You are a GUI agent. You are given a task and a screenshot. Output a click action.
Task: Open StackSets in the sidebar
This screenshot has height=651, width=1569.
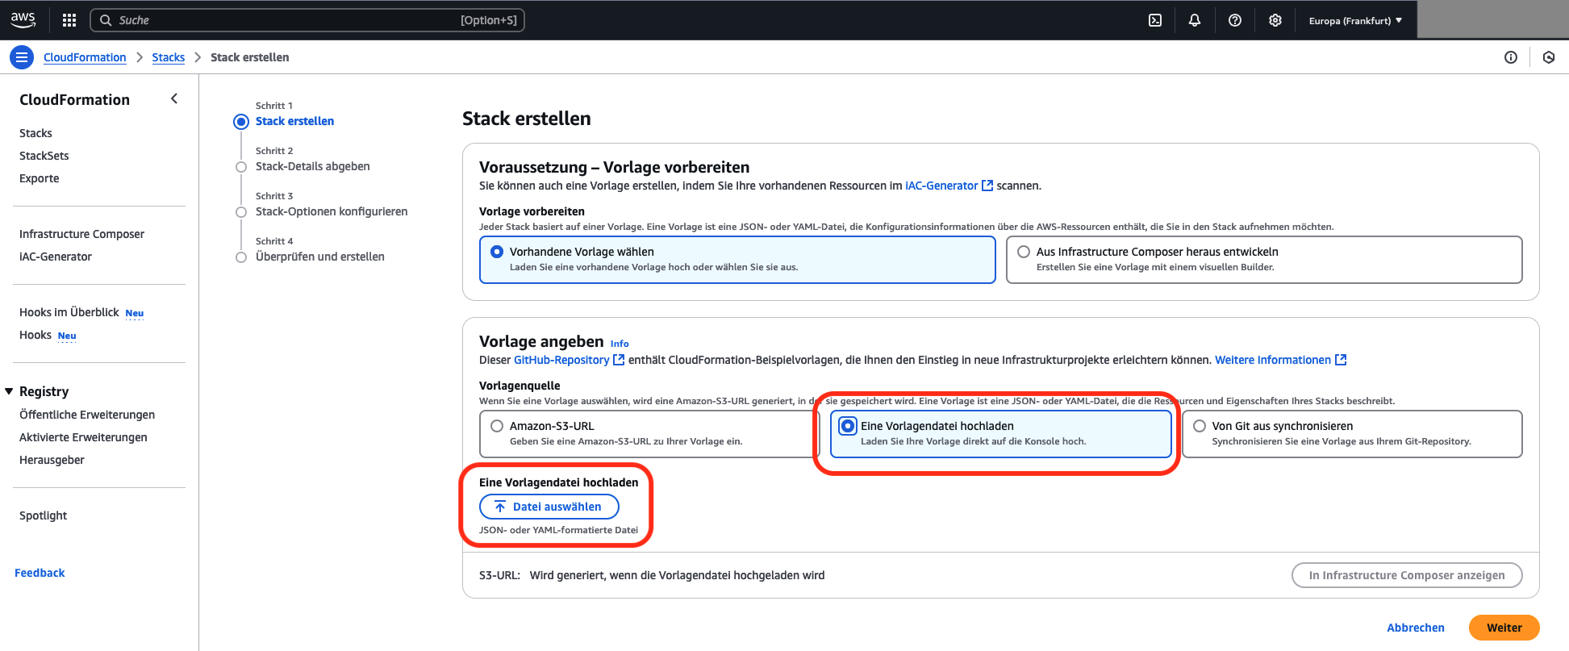pyautogui.click(x=44, y=156)
